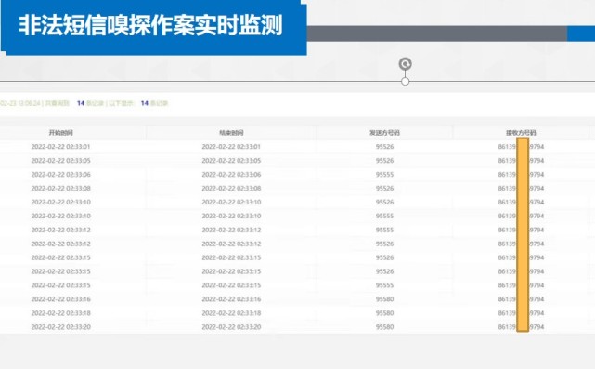Screen dimensions: 595x369
Task: Click the circular rotation handle icon
Action: point(406,64)
